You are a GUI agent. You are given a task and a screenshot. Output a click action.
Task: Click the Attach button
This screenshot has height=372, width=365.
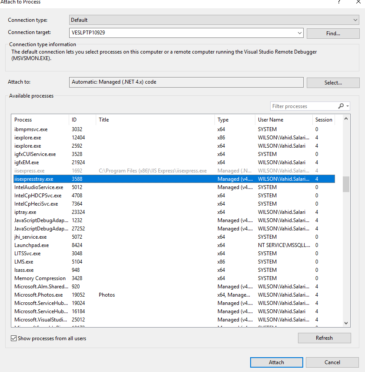point(276,362)
